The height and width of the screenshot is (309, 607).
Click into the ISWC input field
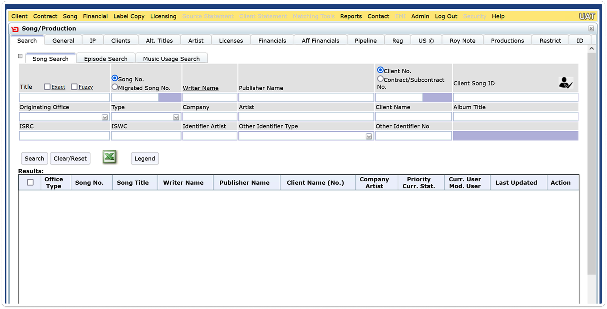tap(146, 136)
